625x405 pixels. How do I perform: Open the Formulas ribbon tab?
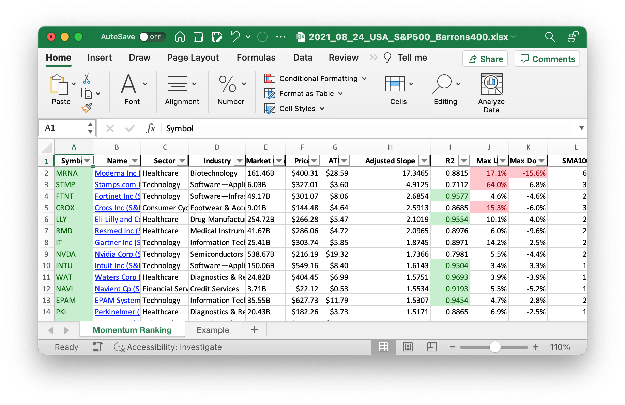point(256,58)
